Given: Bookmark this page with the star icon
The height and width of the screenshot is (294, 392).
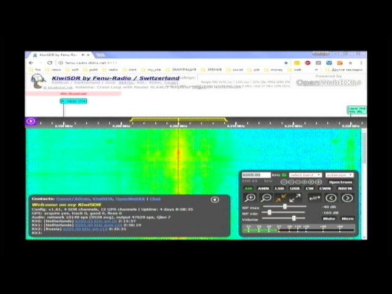Looking at the screenshot, I should [x=286, y=62].
